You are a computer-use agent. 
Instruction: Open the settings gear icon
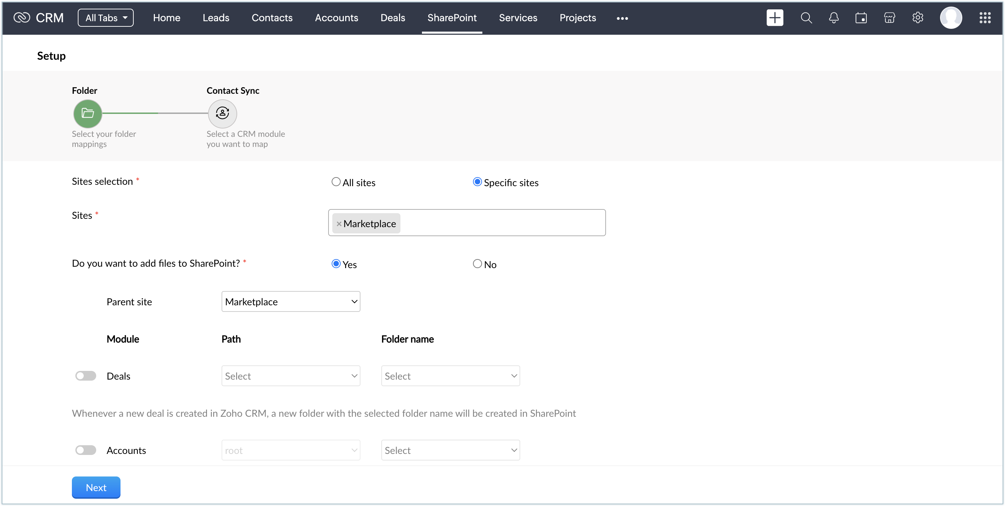[917, 18]
